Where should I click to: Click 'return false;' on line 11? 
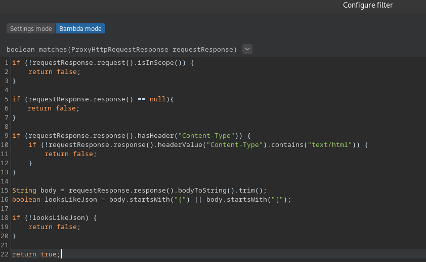[x=71, y=154]
